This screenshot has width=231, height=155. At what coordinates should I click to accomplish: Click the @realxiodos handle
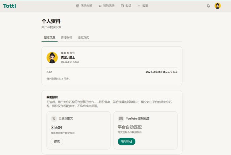pyautogui.click(x=70, y=62)
